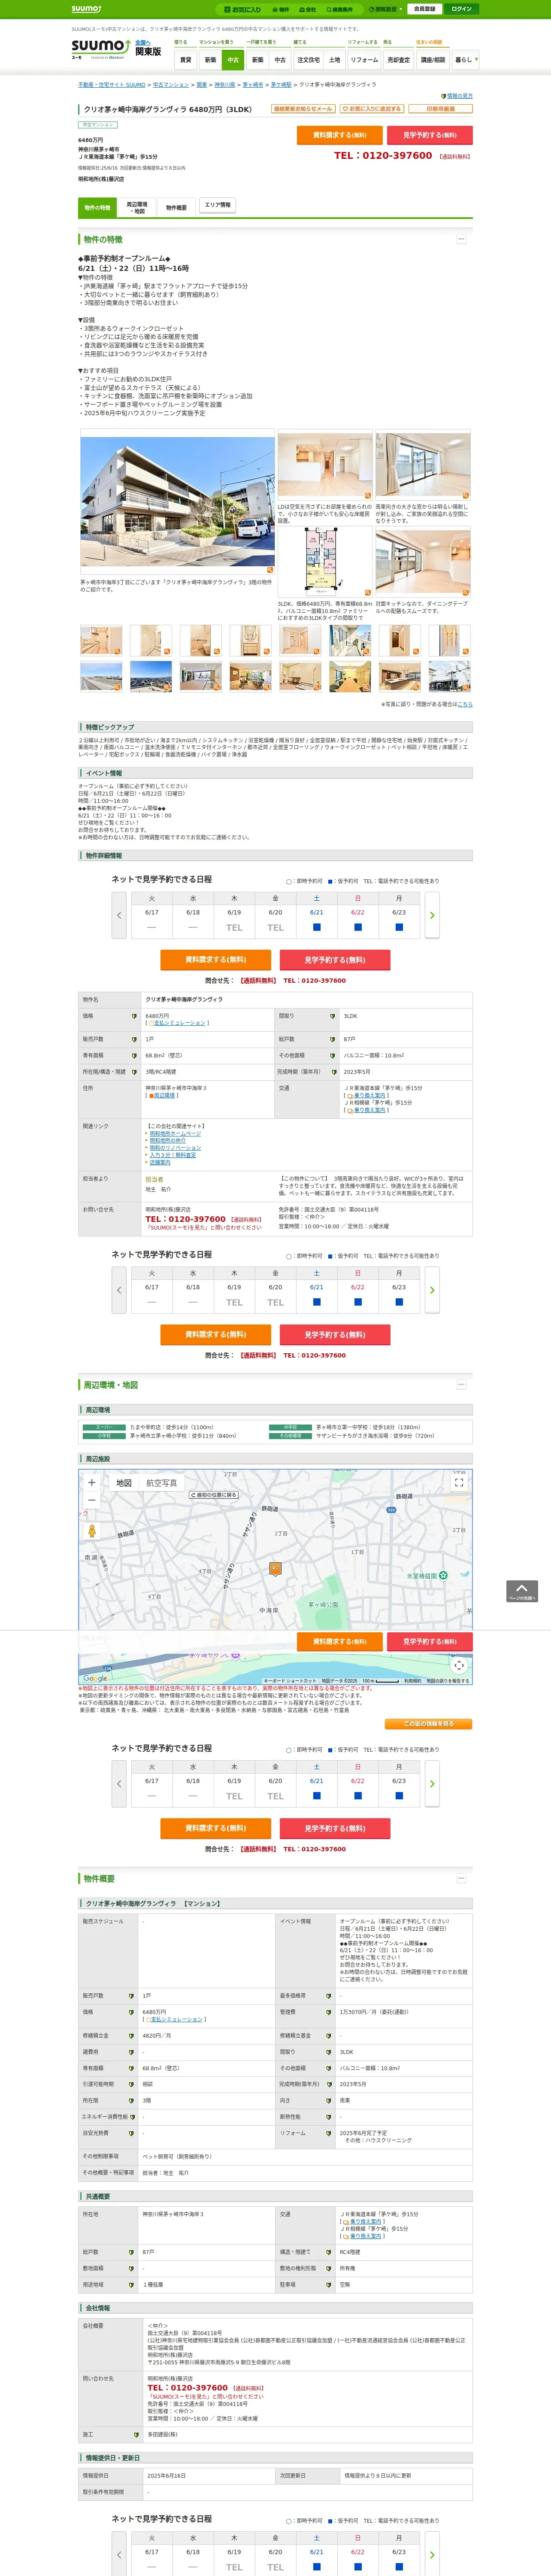This screenshot has height=2576, width=551.
Task: Zoom out on the map with the minus button
Action: (92, 1500)
